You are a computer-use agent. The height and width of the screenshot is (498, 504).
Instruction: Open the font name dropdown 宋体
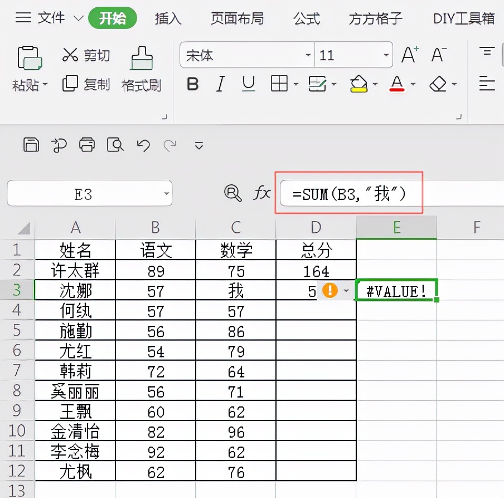coord(308,55)
